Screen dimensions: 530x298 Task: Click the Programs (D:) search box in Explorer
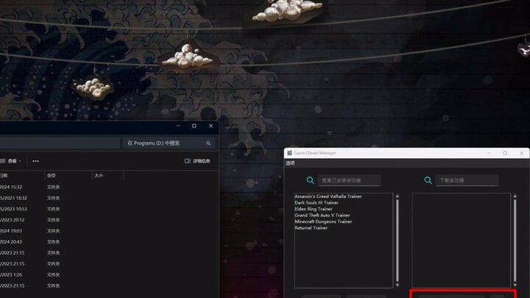(169, 143)
